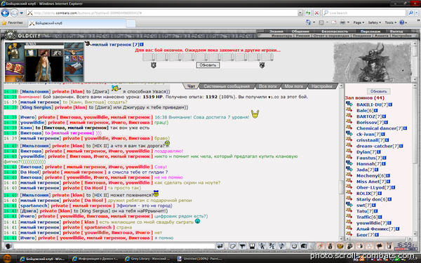Click the floppy disk save icon in chat toolbar
Viewport: 421px width, 263px height.
coord(252,246)
